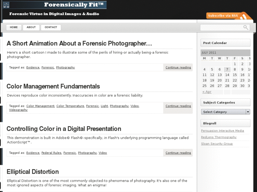
Task: Click the Subscribe via RSS button
Action: (223, 16)
